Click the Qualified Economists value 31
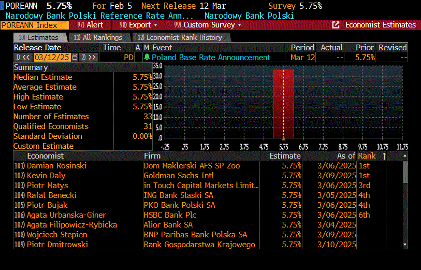This screenshot has height=270, width=421. coord(148,126)
